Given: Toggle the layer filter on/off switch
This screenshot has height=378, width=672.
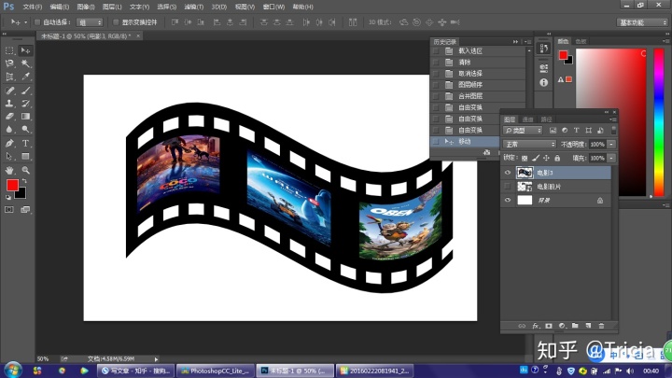Looking at the screenshot, I should tap(614, 130).
